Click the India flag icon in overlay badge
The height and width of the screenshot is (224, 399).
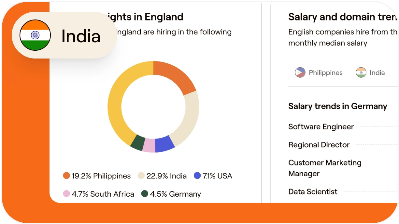point(35,35)
